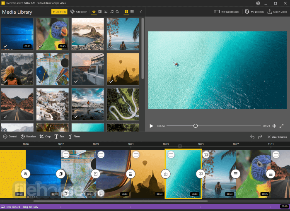Screen dimensions: 290x211
Task: Select the Santorini white houses image
Action: [53, 104]
